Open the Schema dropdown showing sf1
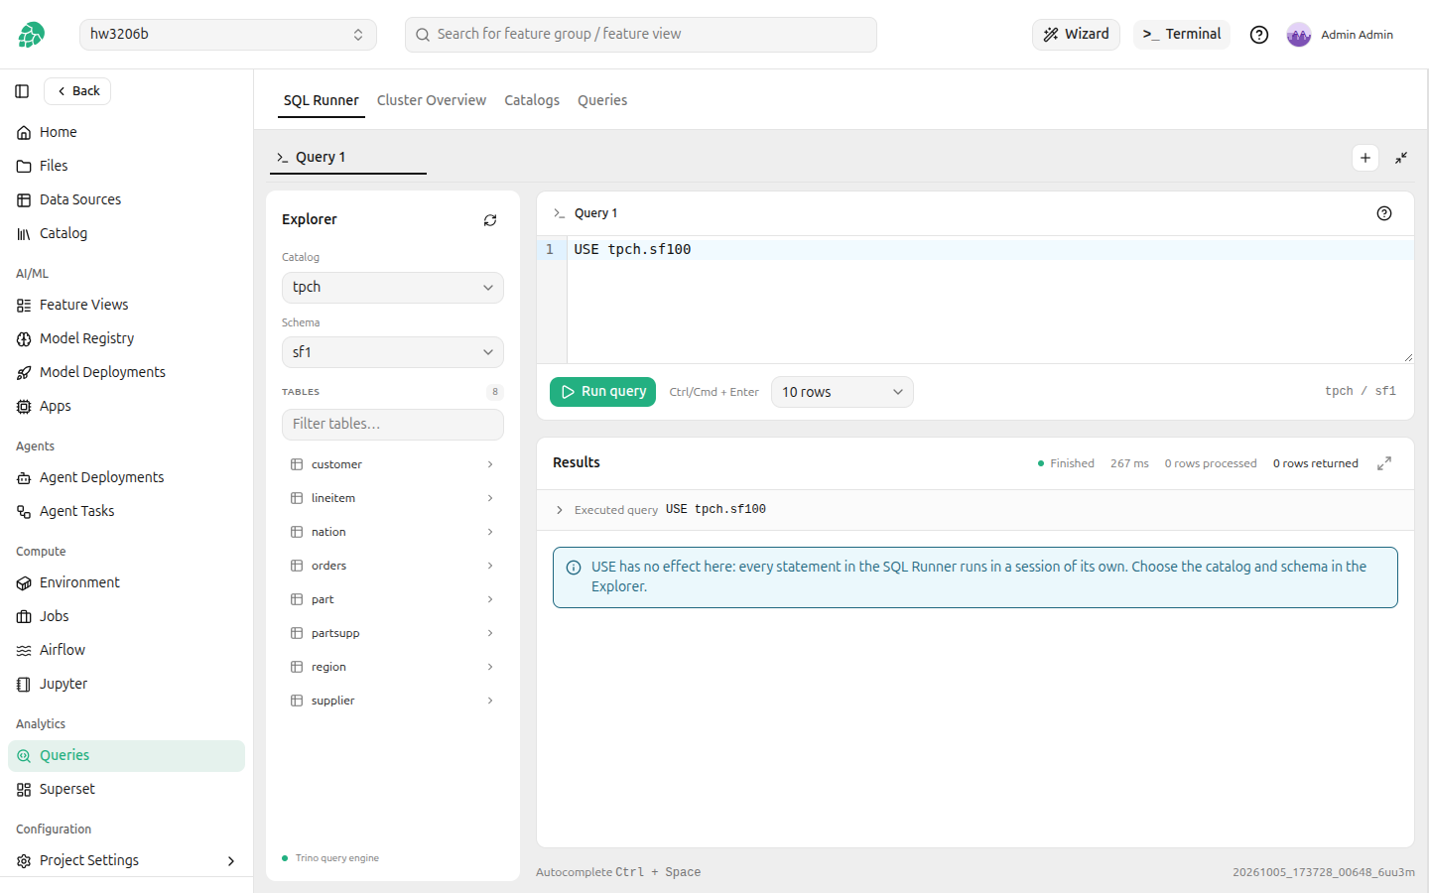 coord(393,352)
